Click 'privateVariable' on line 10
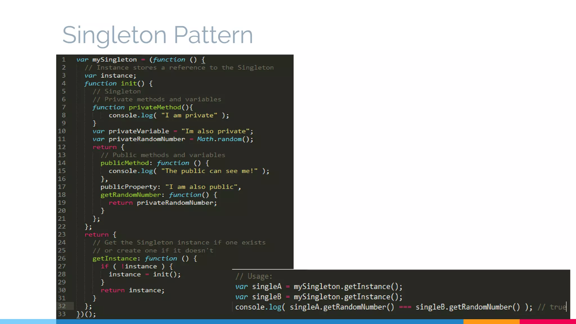The height and width of the screenshot is (324, 576). click(139, 131)
